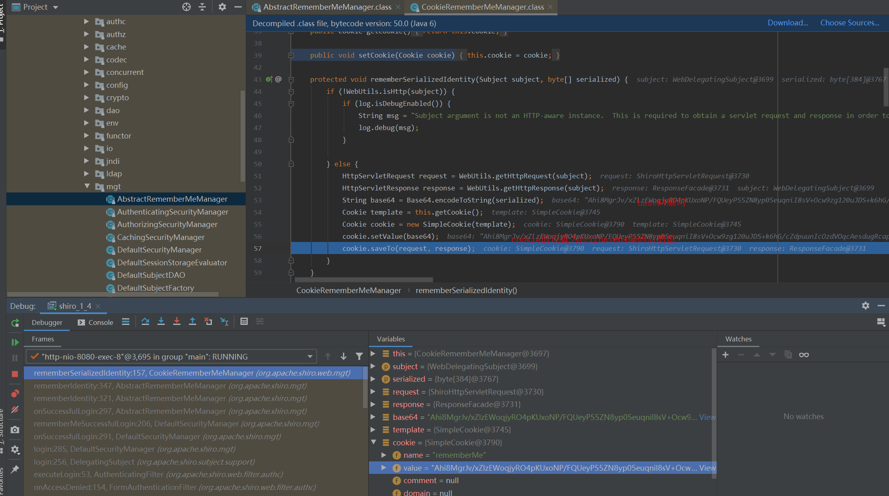This screenshot has height=496, width=889.
Task: Click Choose Sources link
Action: (850, 23)
